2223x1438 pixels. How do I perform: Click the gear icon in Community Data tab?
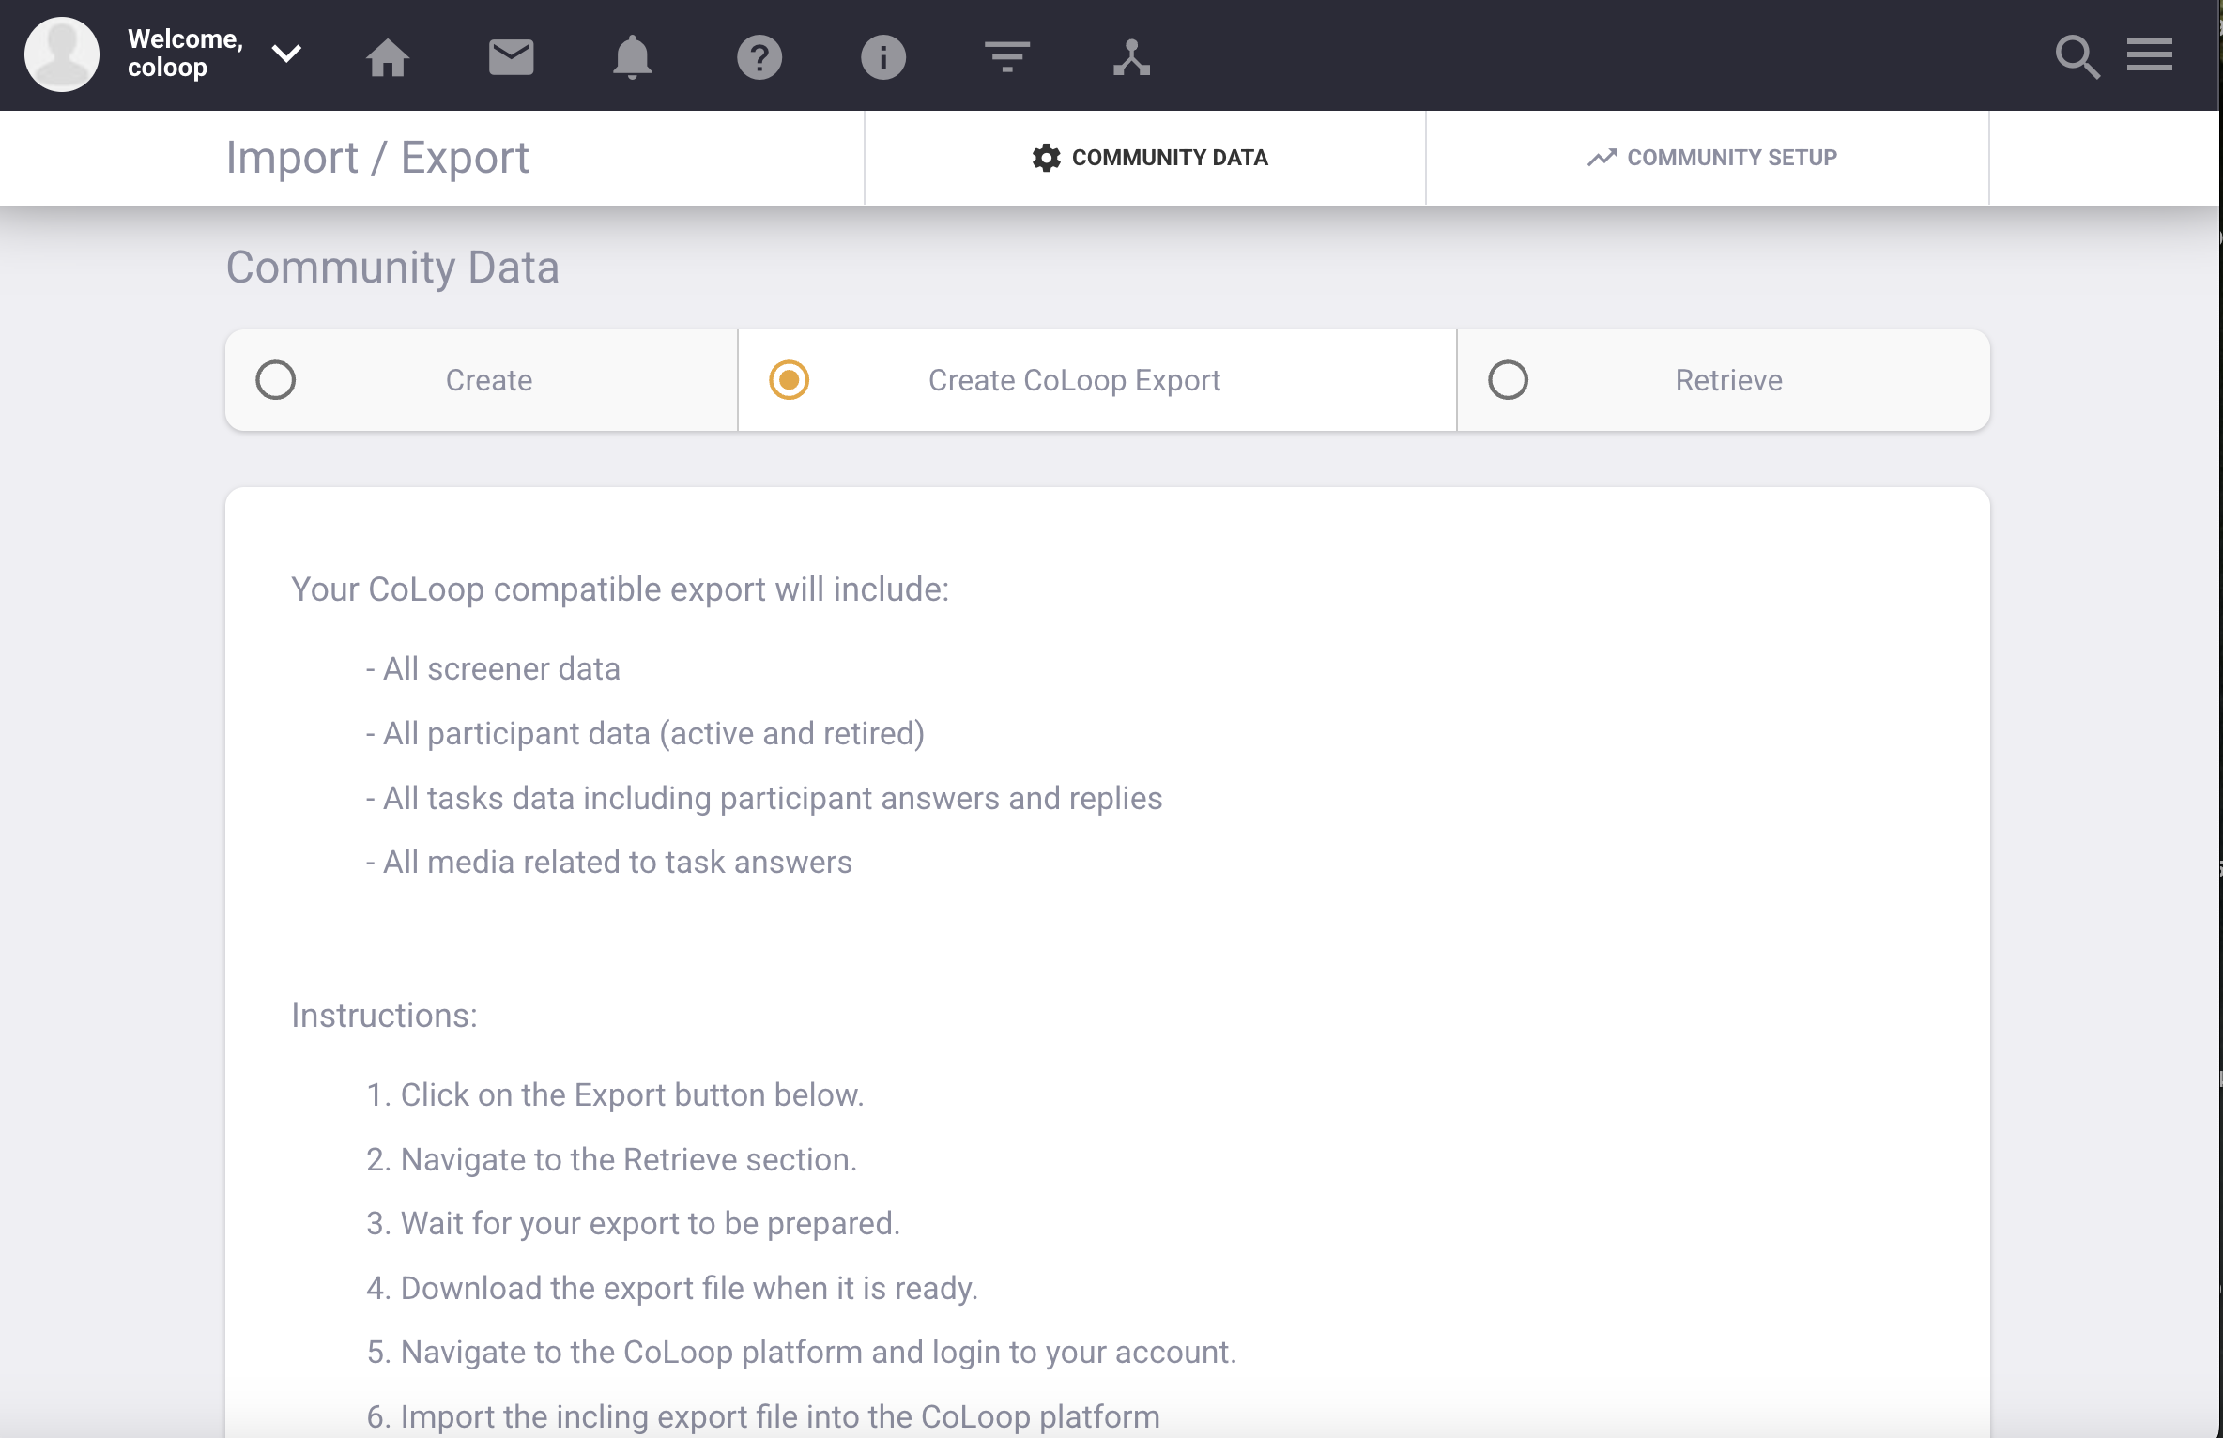coord(1046,158)
